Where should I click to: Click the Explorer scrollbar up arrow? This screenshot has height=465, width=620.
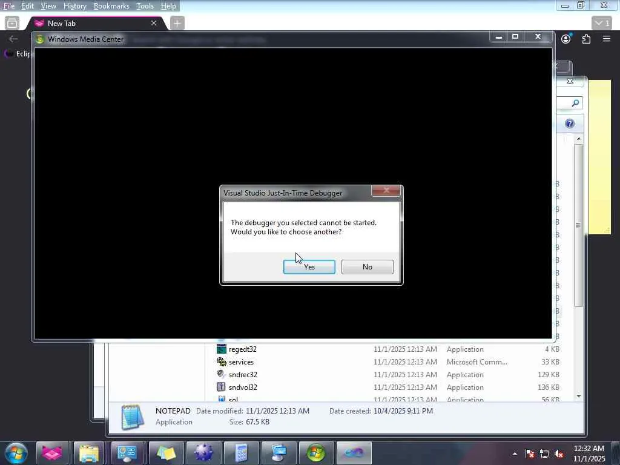579,139
